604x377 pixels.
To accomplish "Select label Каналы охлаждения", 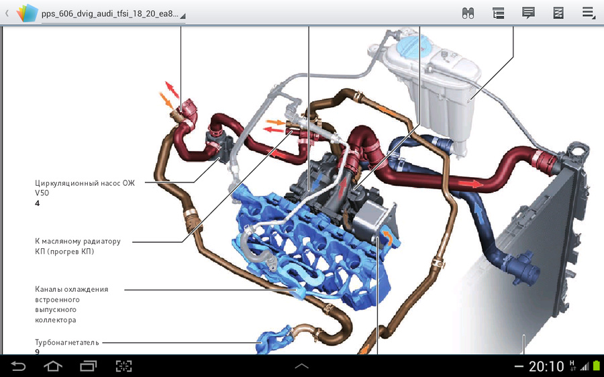I will pyautogui.click(x=71, y=289).
